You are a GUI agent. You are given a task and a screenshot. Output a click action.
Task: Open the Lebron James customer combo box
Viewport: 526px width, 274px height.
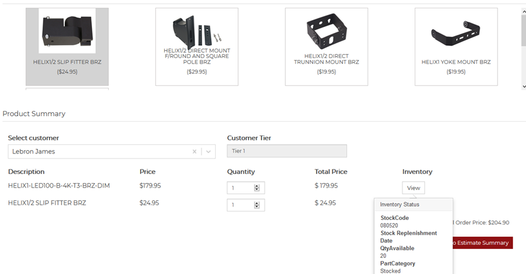pyautogui.click(x=97, y=152)
